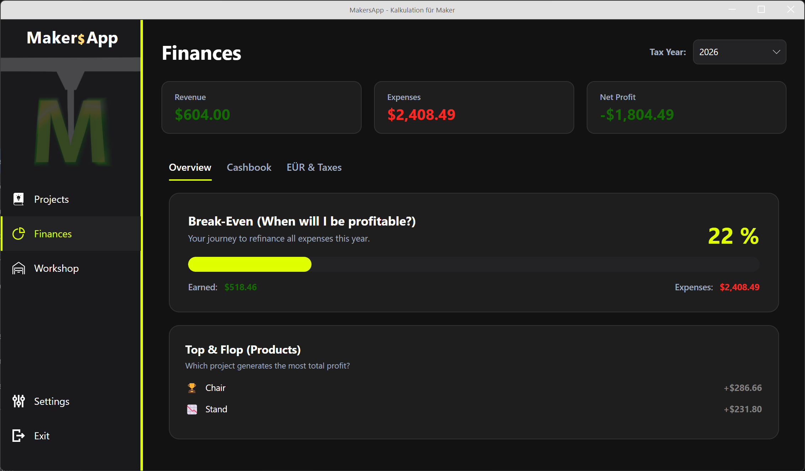
Task: Maximize the MakersApp window
Action: coord(761,10)
